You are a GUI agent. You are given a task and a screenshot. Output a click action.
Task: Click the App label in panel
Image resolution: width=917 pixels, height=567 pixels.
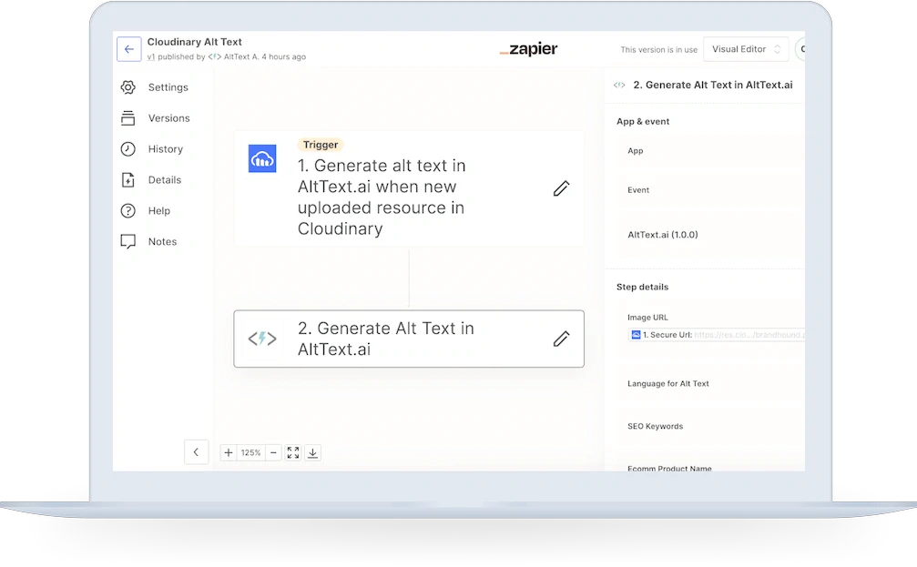(x=635, y=151)
